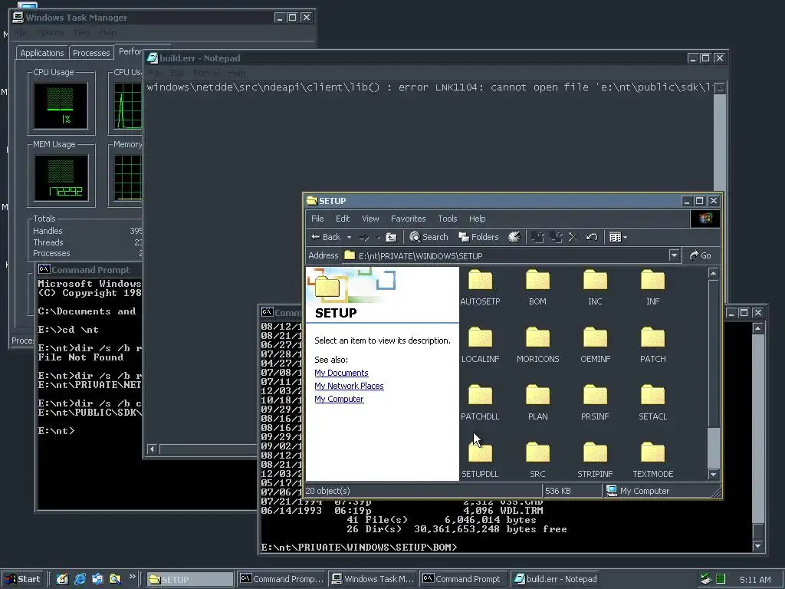This screenshot has width=785, height=589.
Task: Select the OEMINF folder
Action: click(x=595, y=344)
